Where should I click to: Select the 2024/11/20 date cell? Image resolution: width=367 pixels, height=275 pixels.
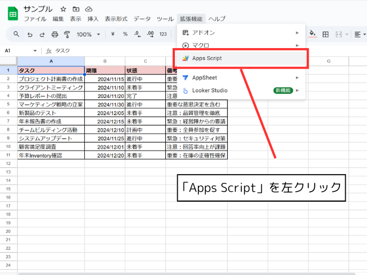[105, 96]
